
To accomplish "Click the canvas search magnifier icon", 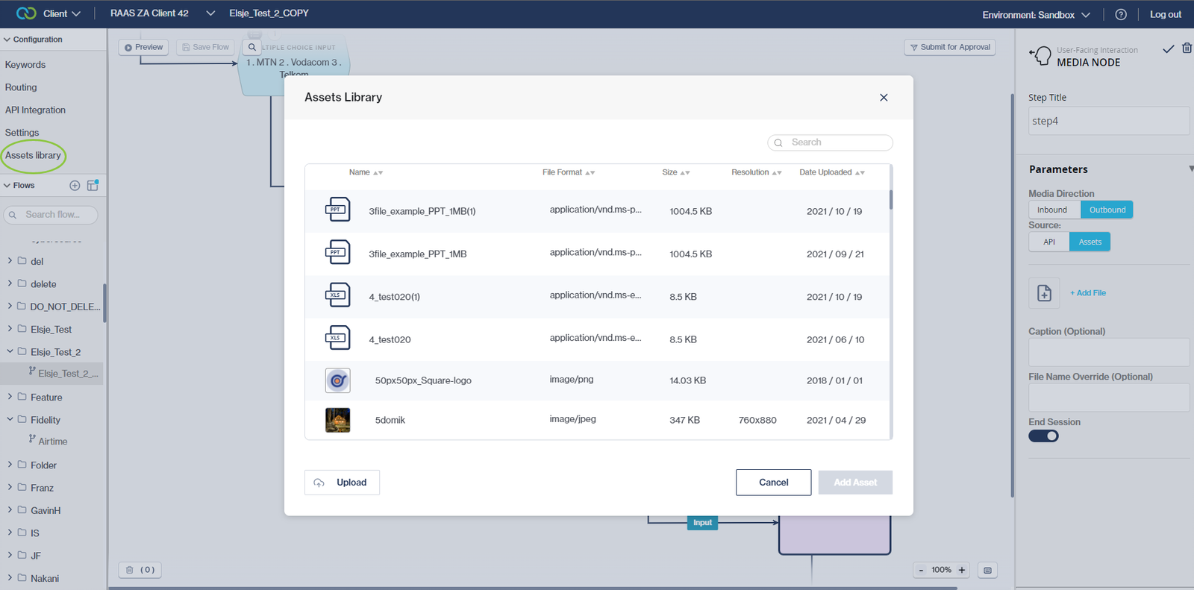I will point(252,47).
